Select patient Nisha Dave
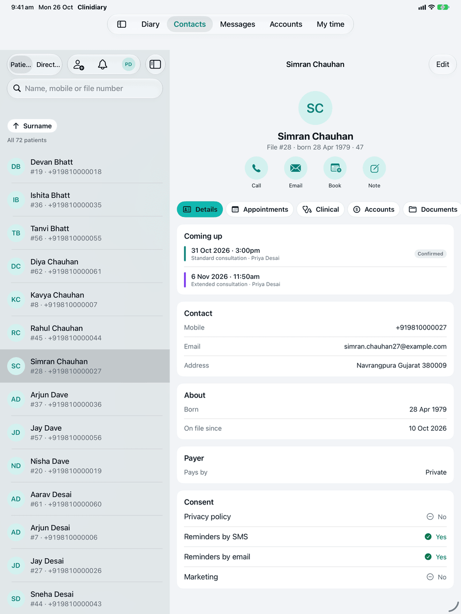Screen dimensions: 461x614 click(85, 466)
